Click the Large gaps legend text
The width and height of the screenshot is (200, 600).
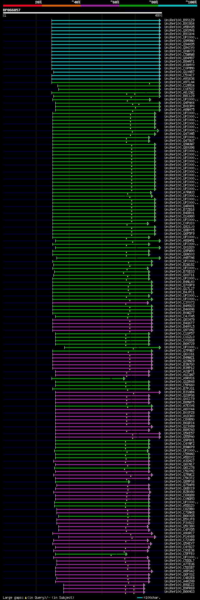38,597
